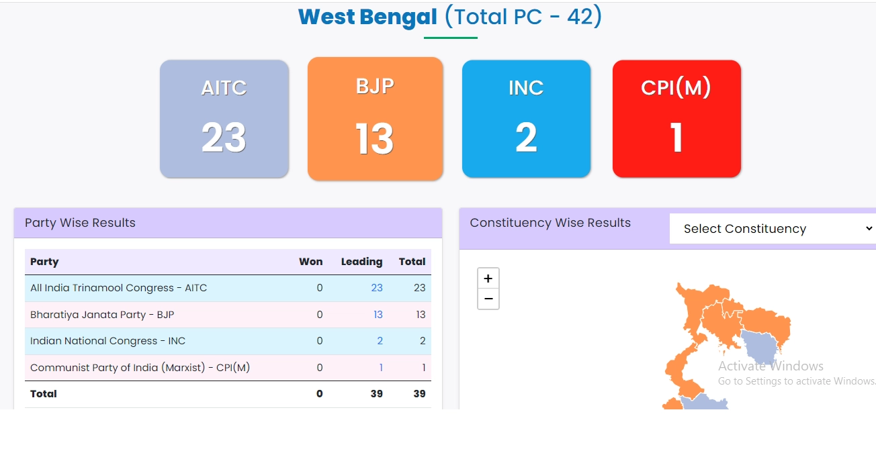Select the Bharatiya Janata Party row

tap(102, 315)
